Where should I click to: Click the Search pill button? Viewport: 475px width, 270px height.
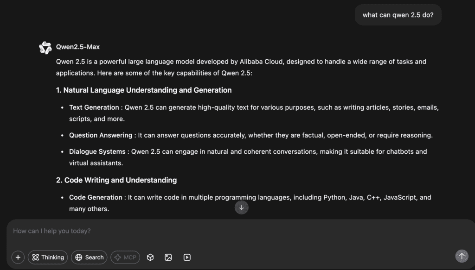pos(89,257)
